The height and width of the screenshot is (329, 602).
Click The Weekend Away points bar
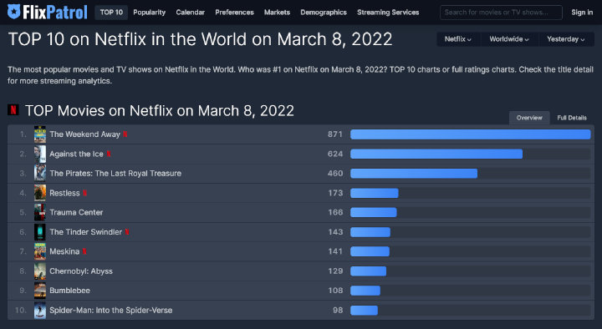click(470, 134)
